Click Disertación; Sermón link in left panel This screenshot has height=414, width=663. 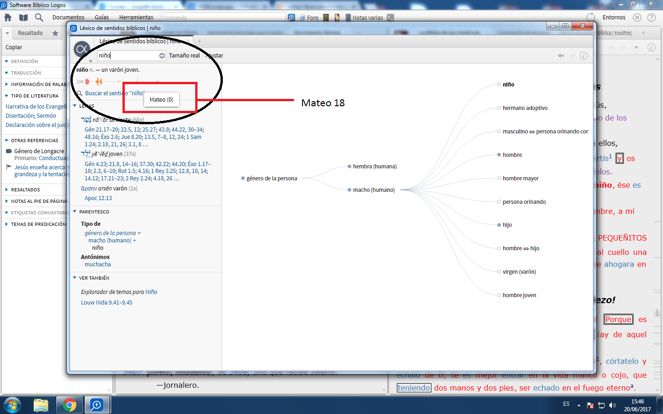pos(31,116)
